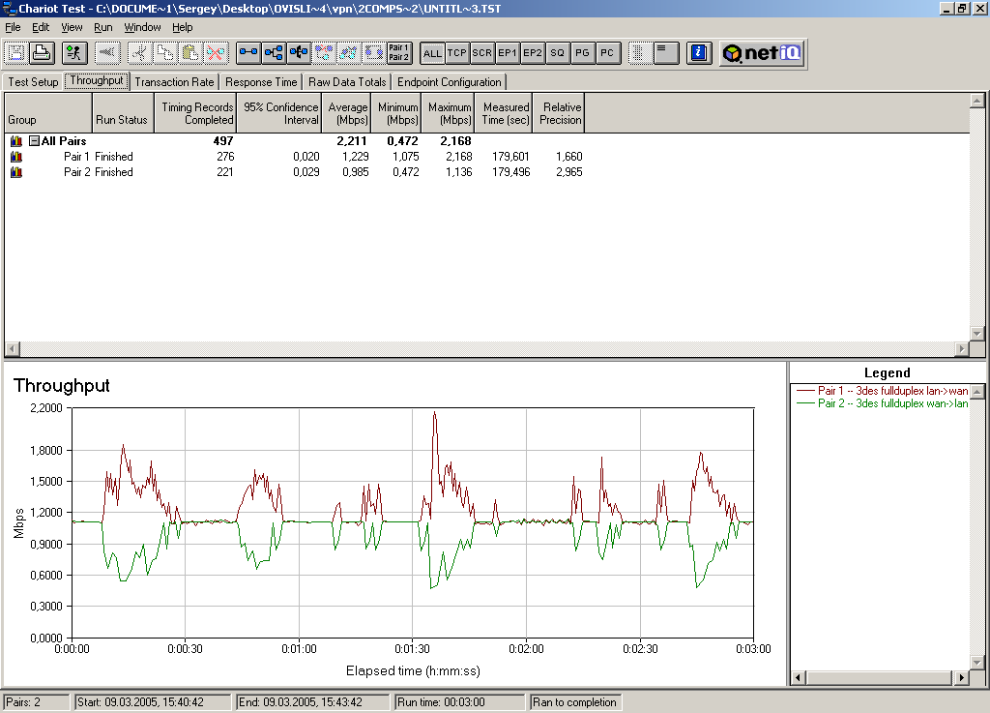Collapse the All Pairs group
The width and height of the screenshot is (990, 713).
point(34,141)
